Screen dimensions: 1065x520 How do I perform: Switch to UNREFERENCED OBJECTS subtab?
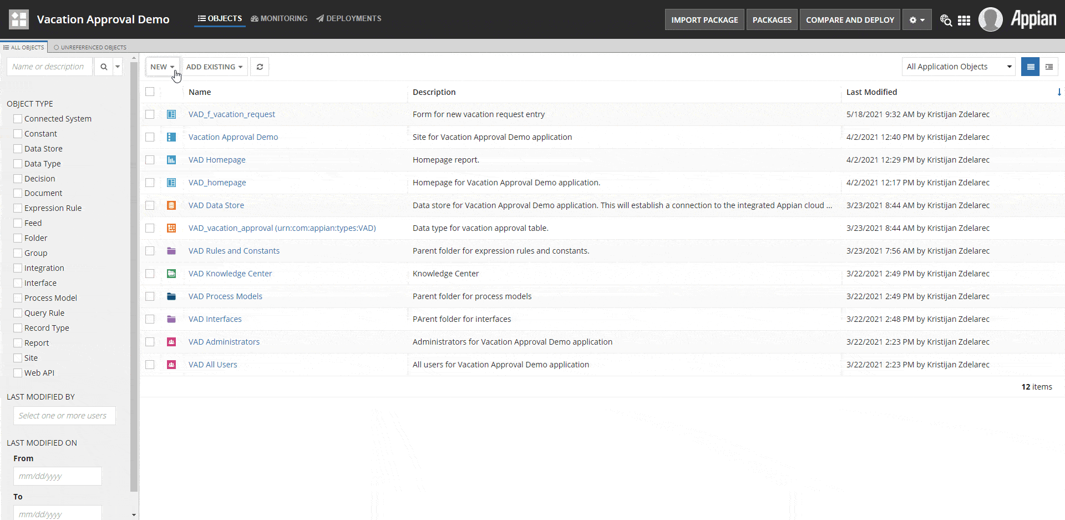pos(90,47)
